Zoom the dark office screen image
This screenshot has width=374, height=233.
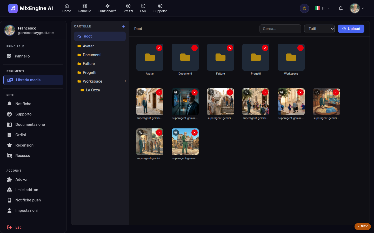coord(176,92)
